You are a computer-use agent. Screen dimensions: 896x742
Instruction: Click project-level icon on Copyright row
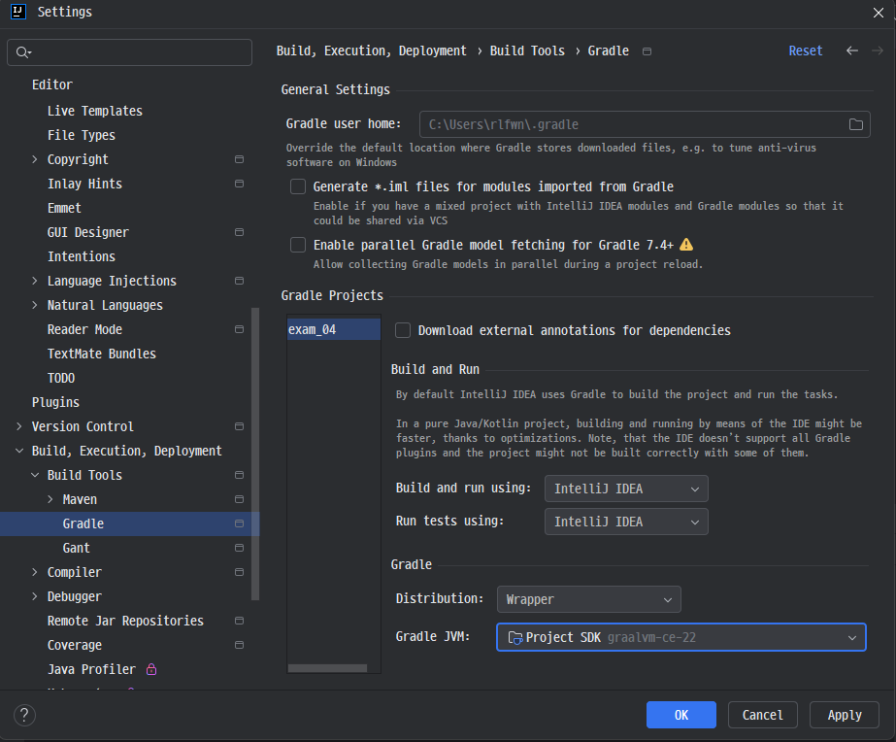(240, 159)
